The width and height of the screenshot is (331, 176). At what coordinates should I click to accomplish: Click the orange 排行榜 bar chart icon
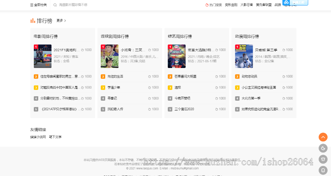(x=33, y=21)
